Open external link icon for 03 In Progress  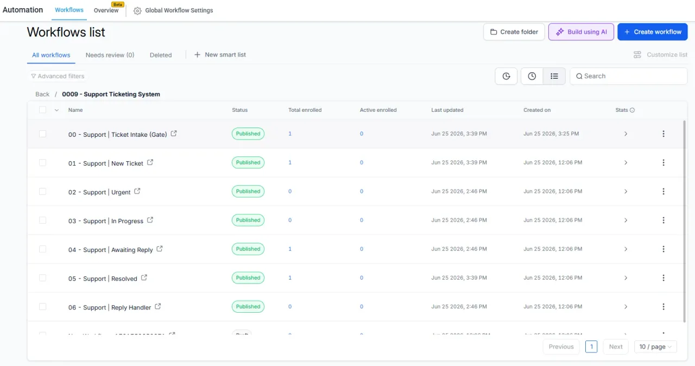[150, 220]
